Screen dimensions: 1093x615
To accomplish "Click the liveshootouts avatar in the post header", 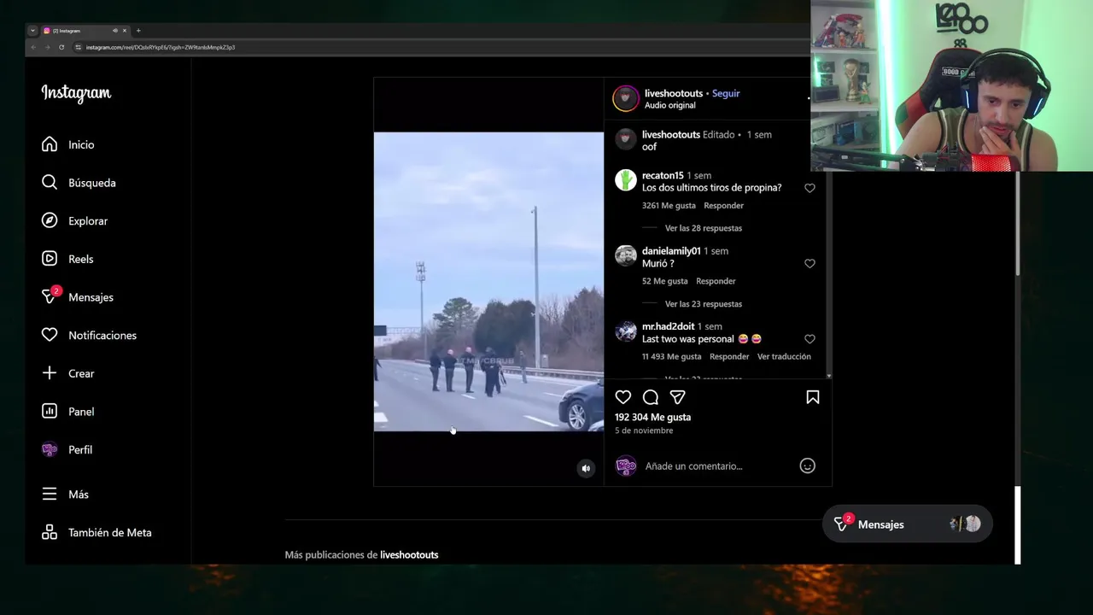I will pyautogui.click(x=626, y=98).
